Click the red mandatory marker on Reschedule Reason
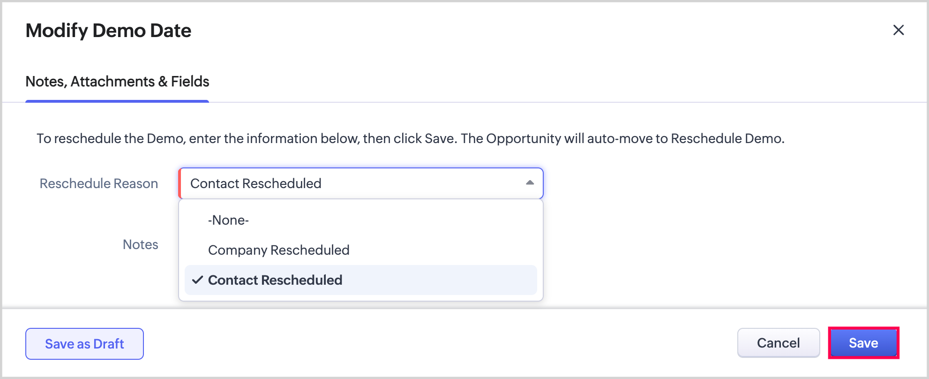The width and height of the screenshot is (929, 379). coord(180,183)
